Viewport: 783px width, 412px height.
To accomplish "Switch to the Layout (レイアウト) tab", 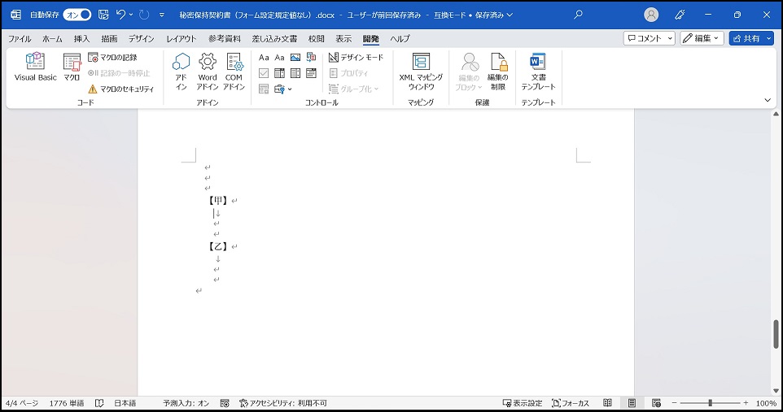I will coord(181,38).
